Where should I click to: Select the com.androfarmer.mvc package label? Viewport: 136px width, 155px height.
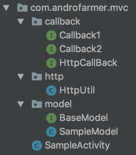pos(79,8)
